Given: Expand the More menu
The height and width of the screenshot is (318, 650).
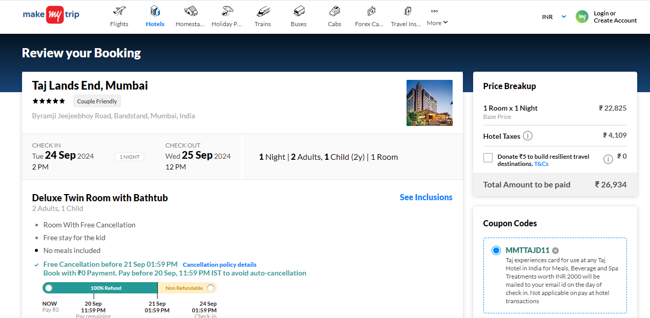Looking at the screenshot, I should (437, 23).
